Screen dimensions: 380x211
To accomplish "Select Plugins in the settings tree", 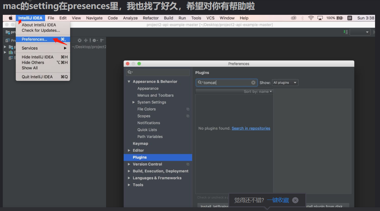I will [158, 157].
